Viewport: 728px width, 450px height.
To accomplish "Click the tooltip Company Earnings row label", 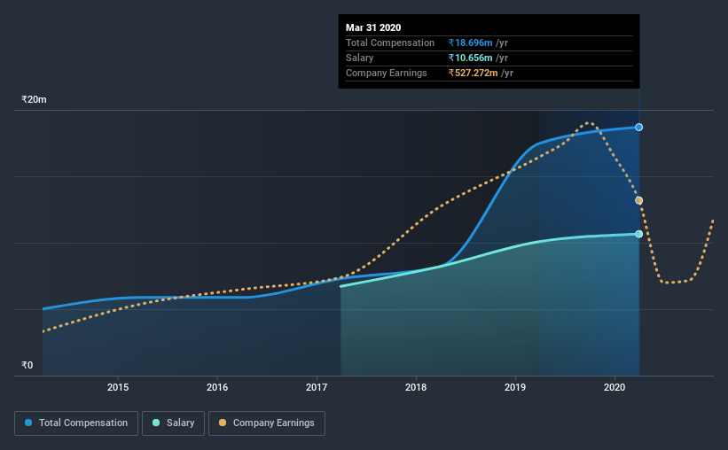I will point(387,73).
